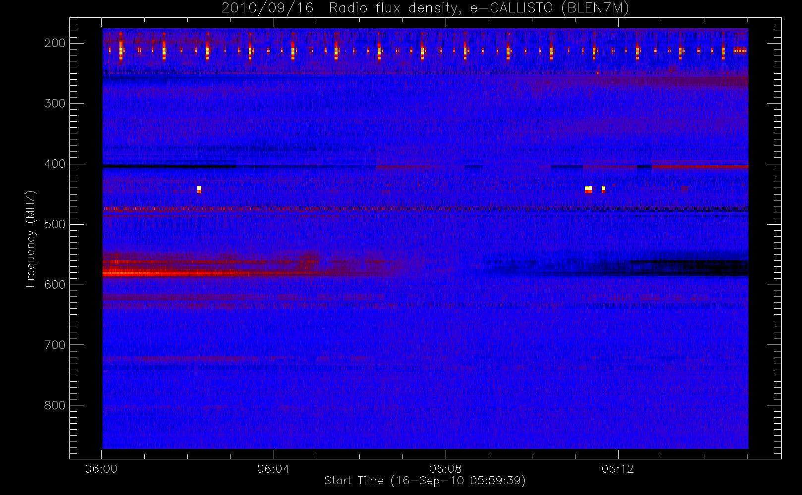
Task: Click the 800 frequency tick label
Action: point(55,405)
